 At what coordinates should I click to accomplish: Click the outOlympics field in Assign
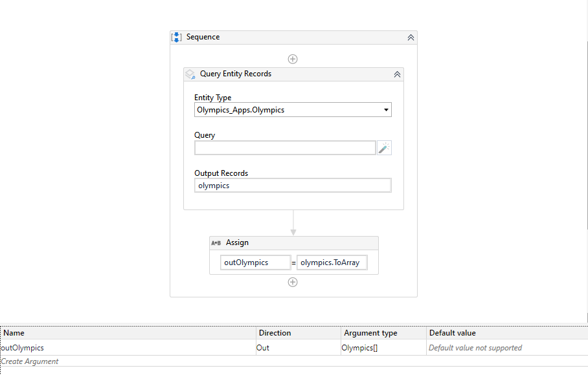coord(255,262)
